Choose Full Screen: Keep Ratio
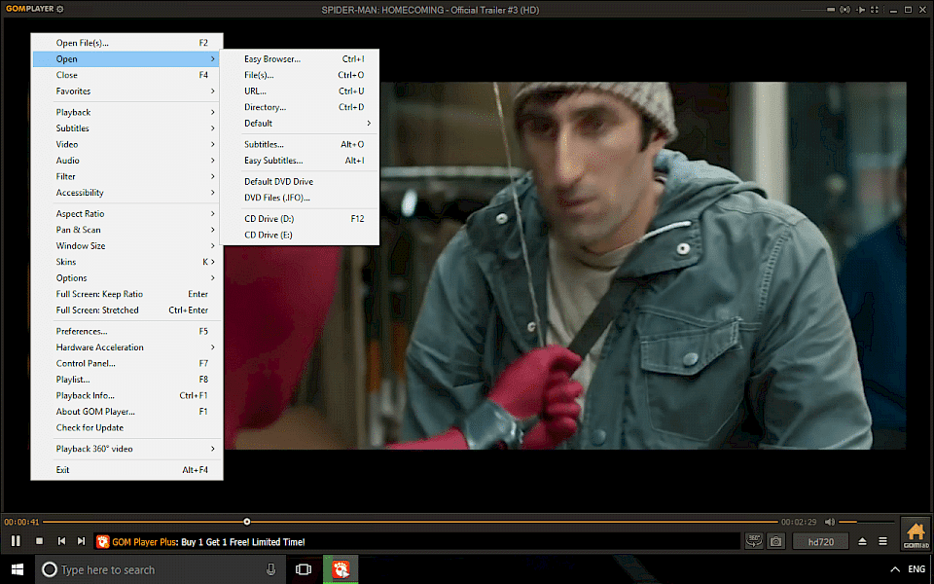 126,294
